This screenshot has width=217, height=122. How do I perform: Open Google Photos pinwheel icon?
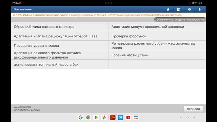coord(104,118)
